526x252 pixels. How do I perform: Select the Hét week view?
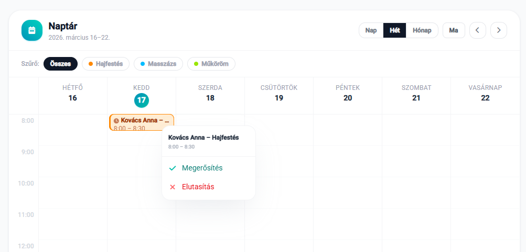395,30
